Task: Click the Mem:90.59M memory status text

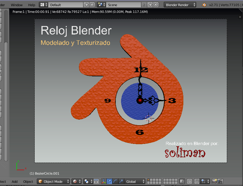Action: 101,12
